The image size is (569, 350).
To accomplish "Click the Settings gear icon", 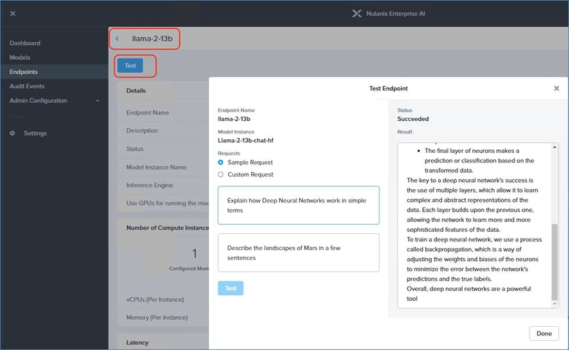I will tap(12, 133).
